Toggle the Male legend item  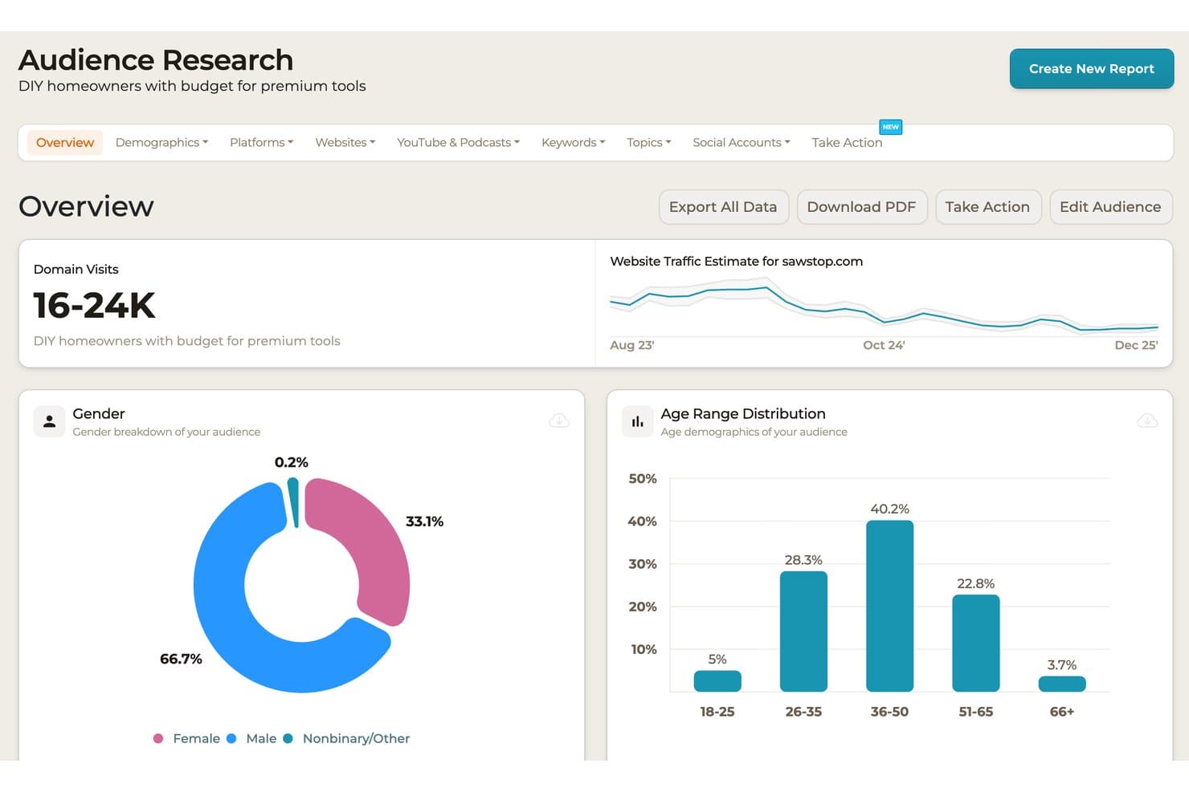tap(251, 738)
